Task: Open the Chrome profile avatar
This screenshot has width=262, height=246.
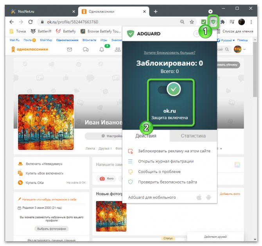Action: 241,22
